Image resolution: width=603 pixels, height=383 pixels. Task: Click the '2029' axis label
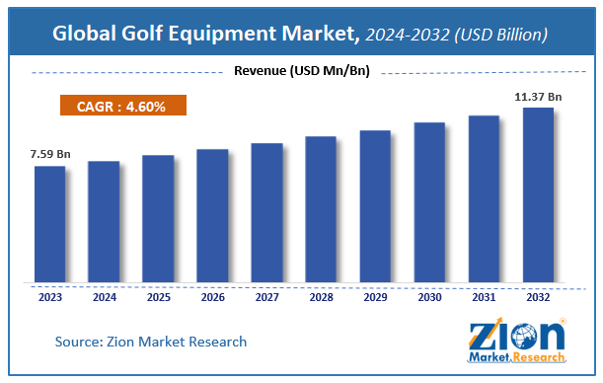[x=375, y=297]
